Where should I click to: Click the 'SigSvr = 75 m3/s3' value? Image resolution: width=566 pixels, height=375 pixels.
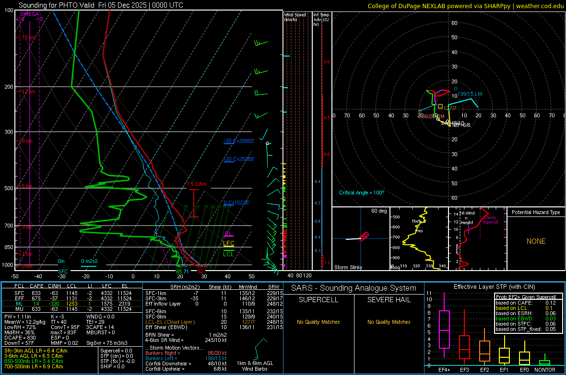click(106, 343)
